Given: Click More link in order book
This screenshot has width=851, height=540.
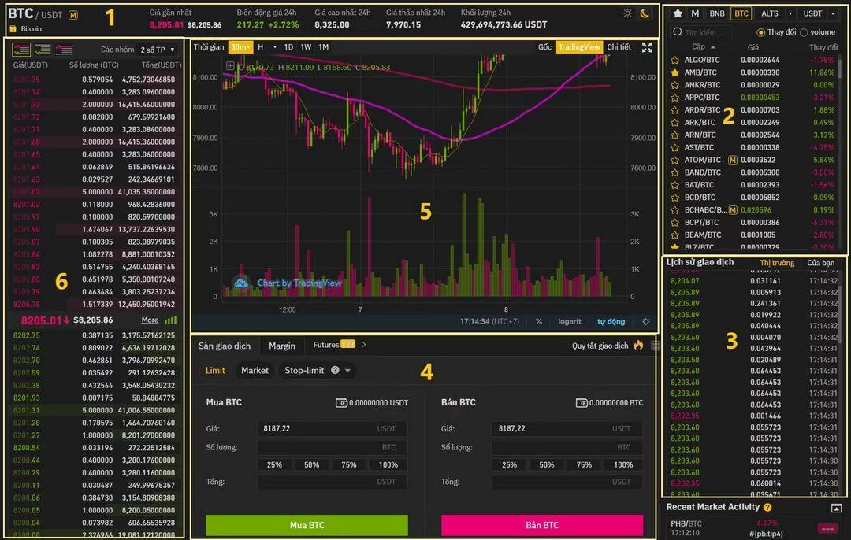Looking at the screenshot, I should click(150, 320).
